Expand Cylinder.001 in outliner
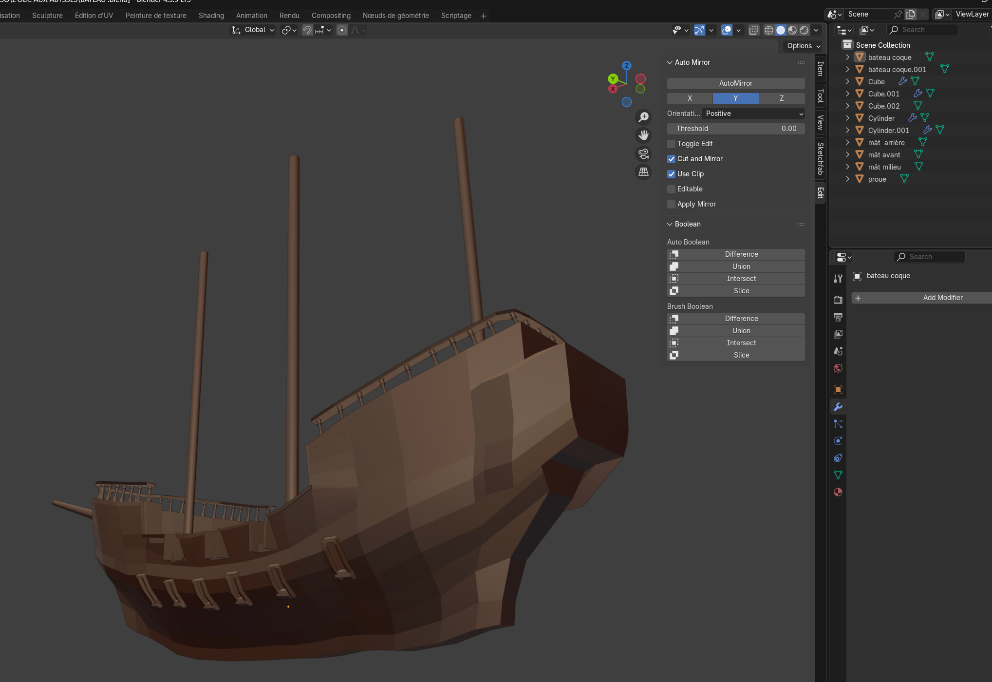The width and height of the screenshot is (992, 682). click(847, 130)
